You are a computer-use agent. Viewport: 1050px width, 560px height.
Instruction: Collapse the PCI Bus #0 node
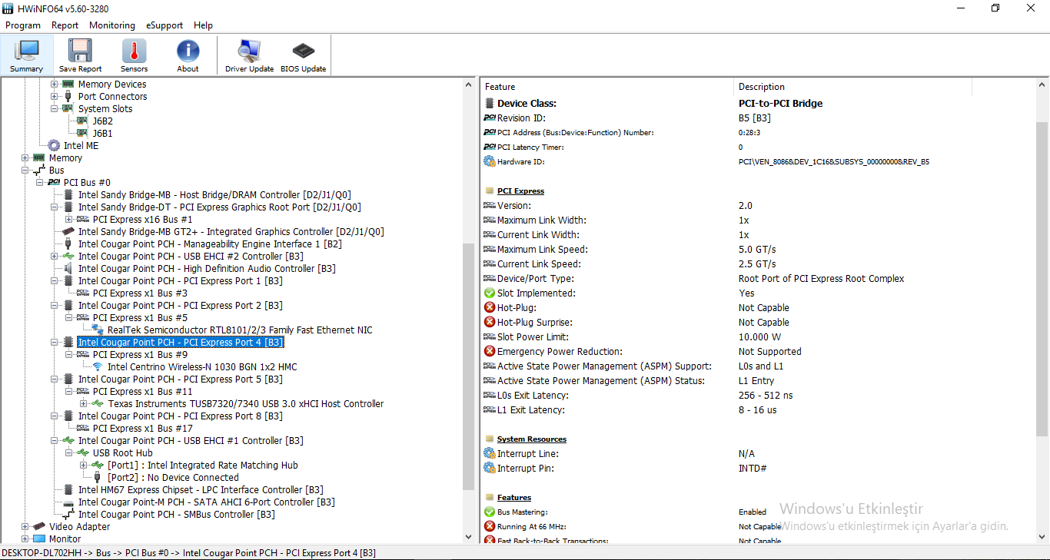point(40,182)
